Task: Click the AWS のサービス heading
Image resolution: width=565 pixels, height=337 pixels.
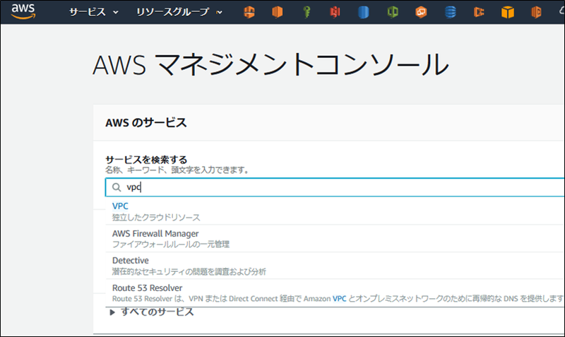Action: pos(146,122)
